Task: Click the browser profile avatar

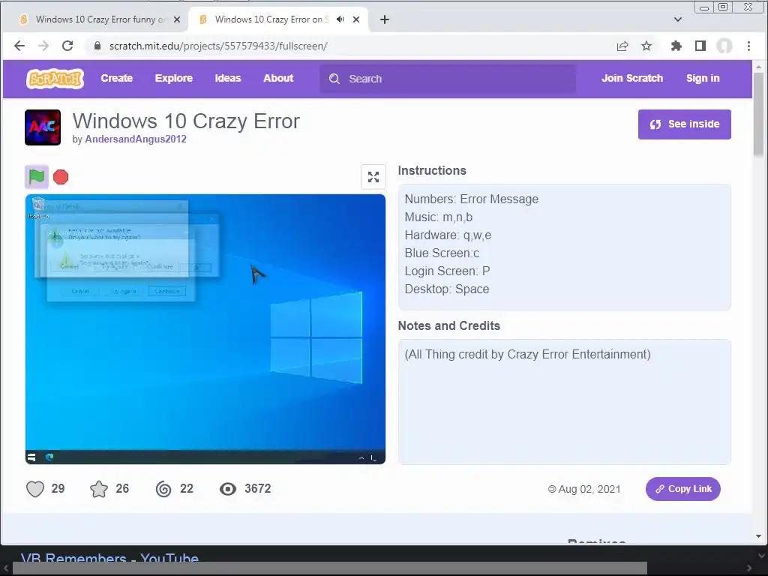Action: (x=724, y=46)
